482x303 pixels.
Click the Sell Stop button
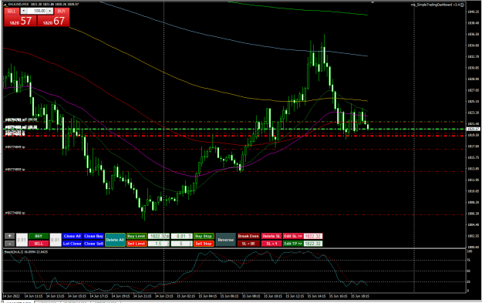pyautogui.click(x=204, y=244)
